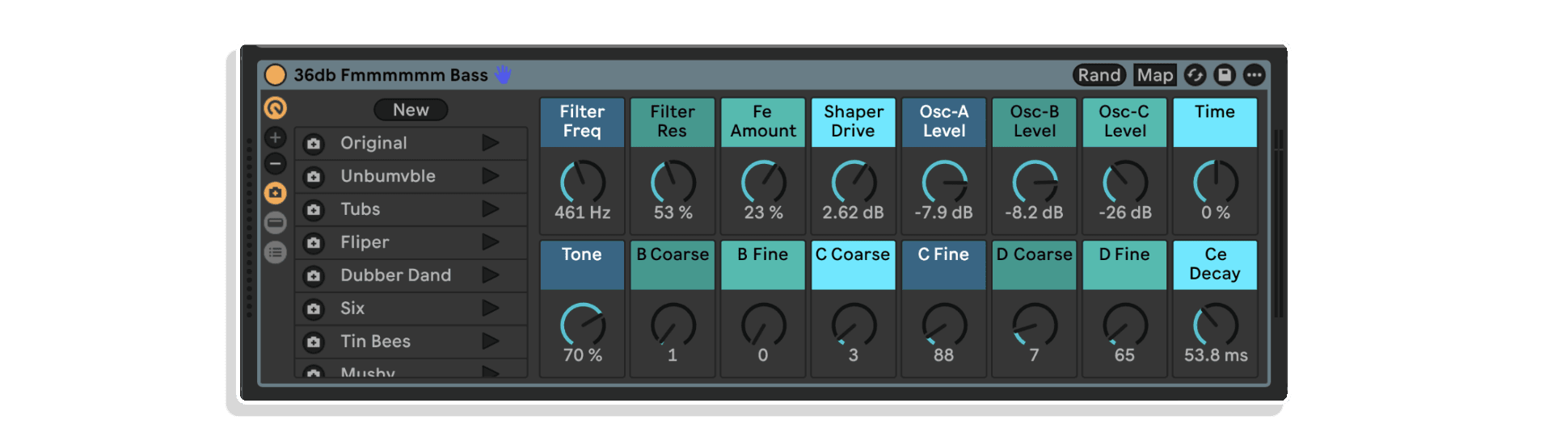Click the D Fine knob

click(1126, 325)
